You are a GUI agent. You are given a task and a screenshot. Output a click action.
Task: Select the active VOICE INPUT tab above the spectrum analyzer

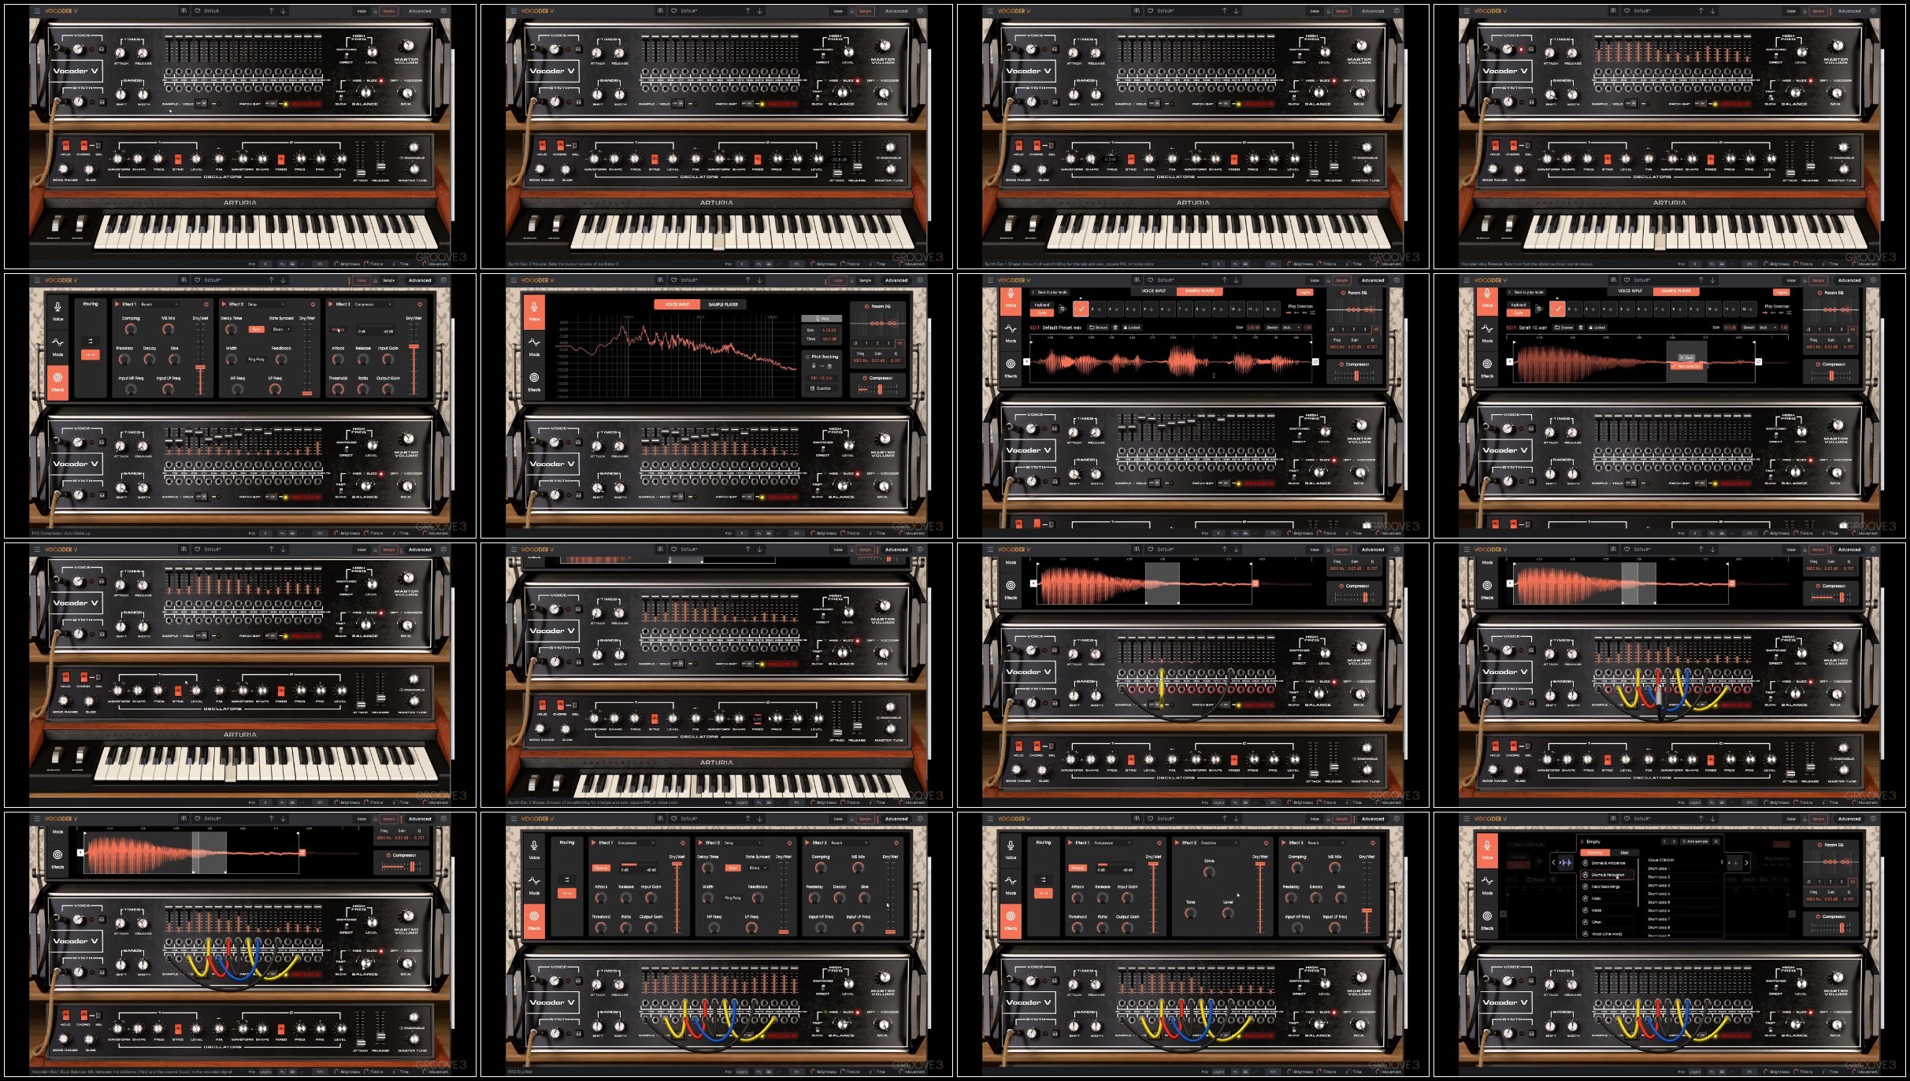(677, 305)
